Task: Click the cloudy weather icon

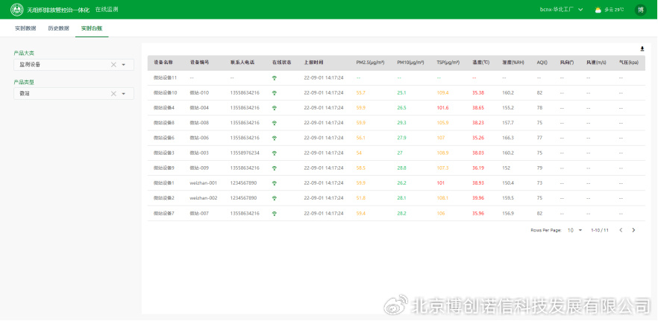Action: (x=598, y=10)
